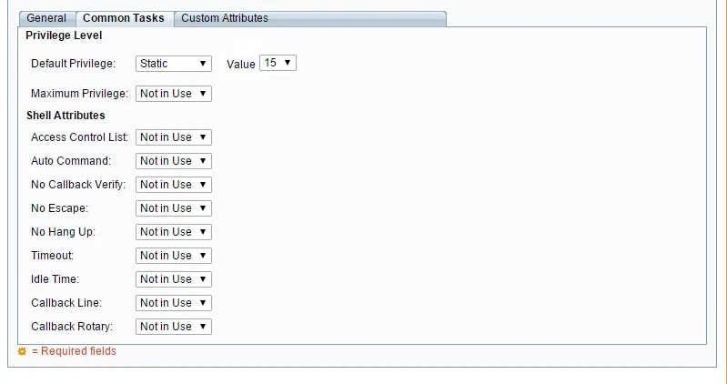Open the Timeout dropdown
This screenshot has width=727, height=384.
(x=174, y=256)
